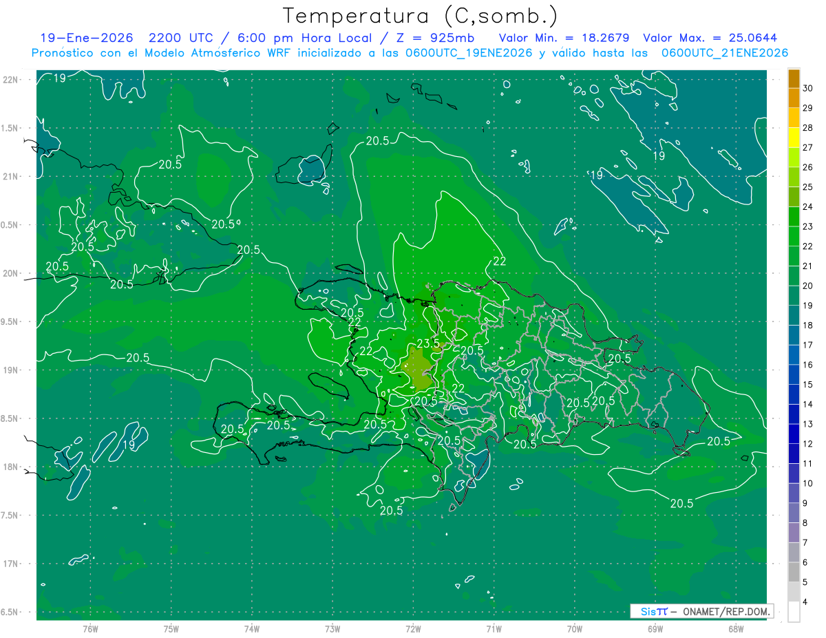Click the longitude axis label '74W'

pyautogui.click(x=252, y=628)
